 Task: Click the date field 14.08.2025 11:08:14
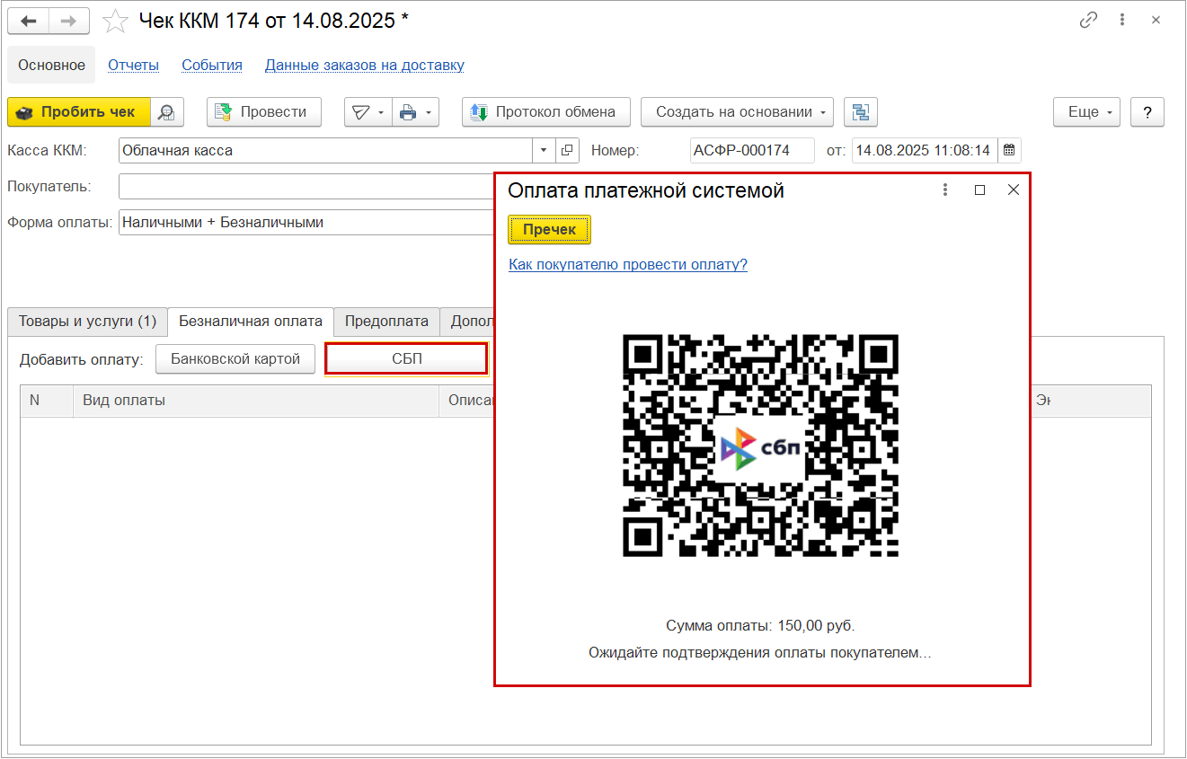click(x=925, y=150)
